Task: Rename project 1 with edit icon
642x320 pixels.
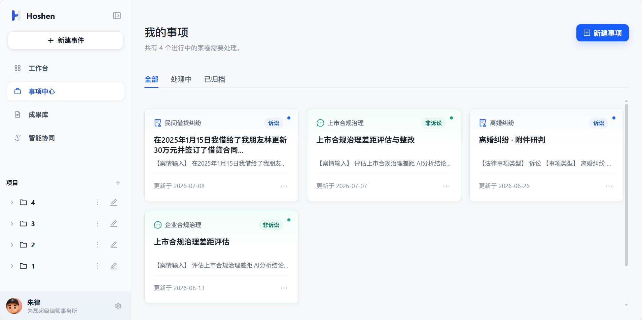Action: pos(114,266)
